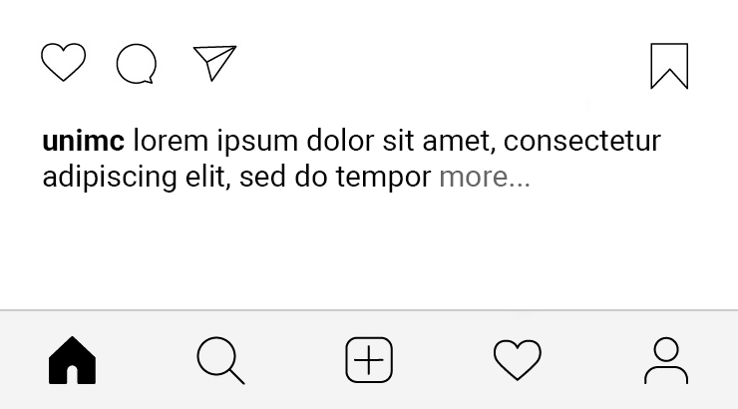Screen dimensions: 738x409
Task: Open the unimc profile from the caption username
Action: tap(84, 141)
